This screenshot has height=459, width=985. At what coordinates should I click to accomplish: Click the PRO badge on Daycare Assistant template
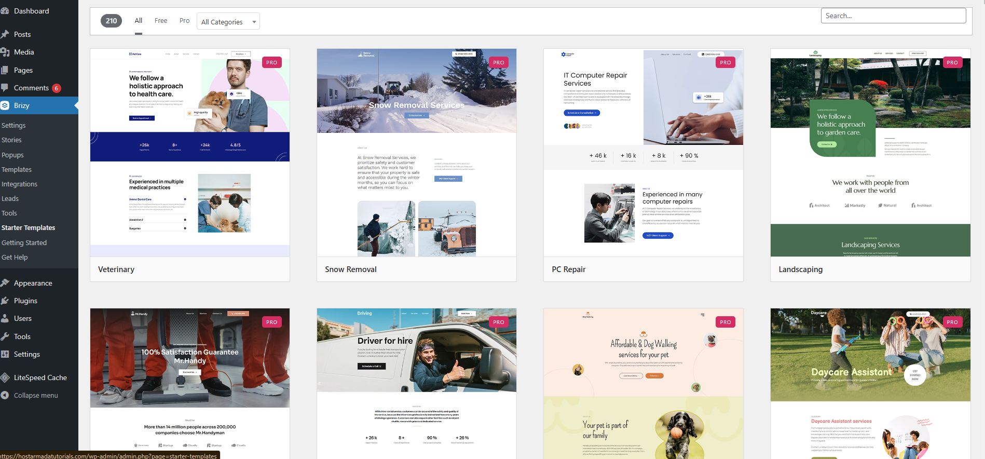pyautogui.click(x=952, y=322)
